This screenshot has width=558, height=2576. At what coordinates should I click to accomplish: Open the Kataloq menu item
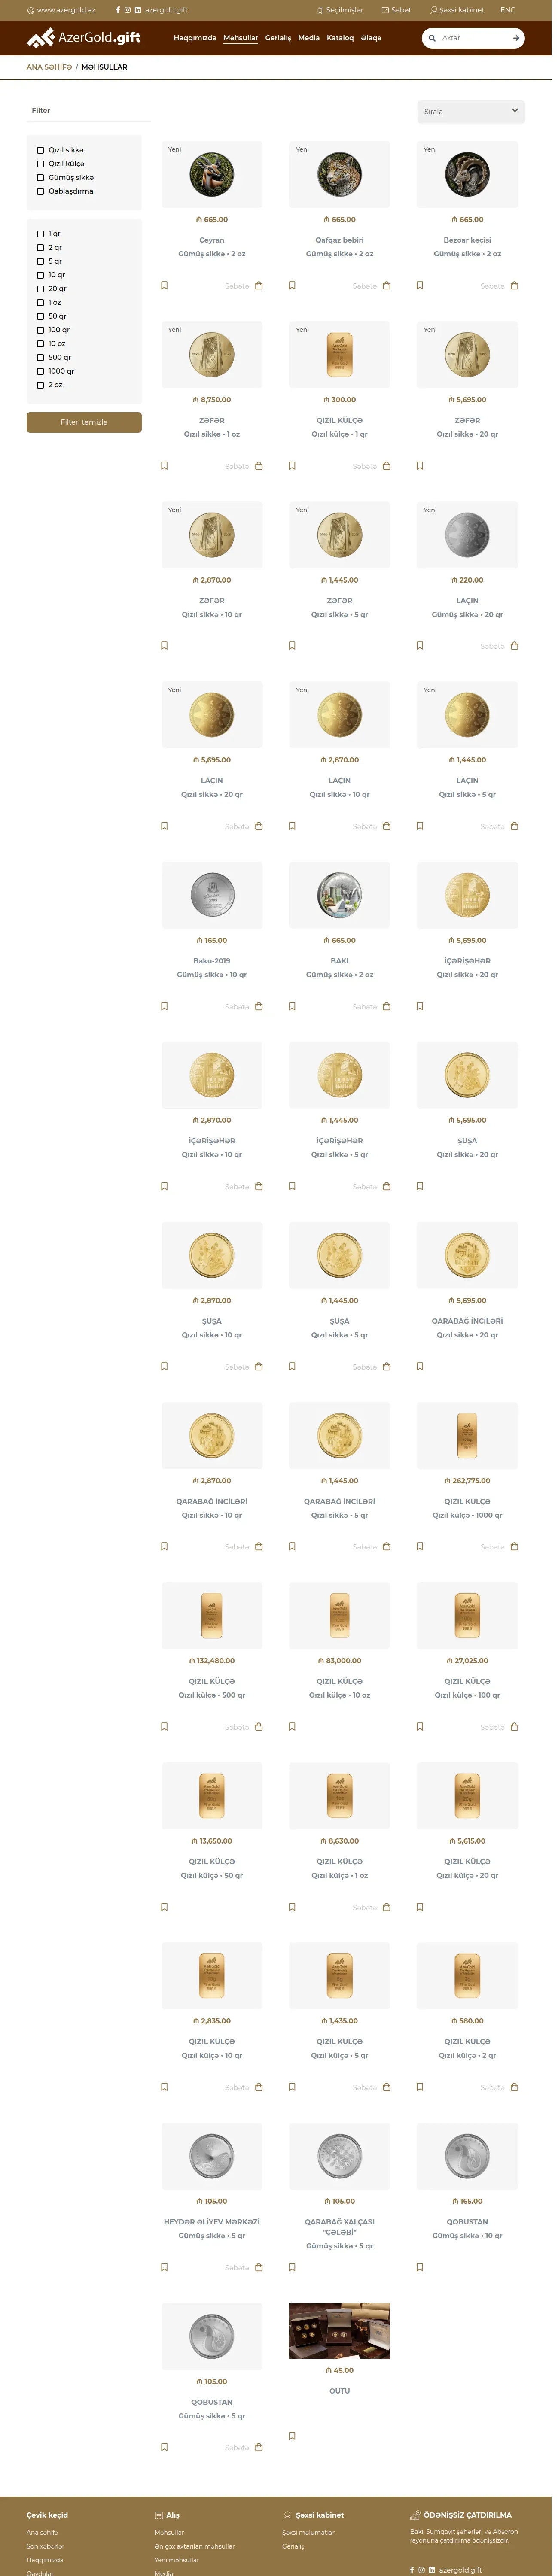pyautogui.click(x=340, y=38)
